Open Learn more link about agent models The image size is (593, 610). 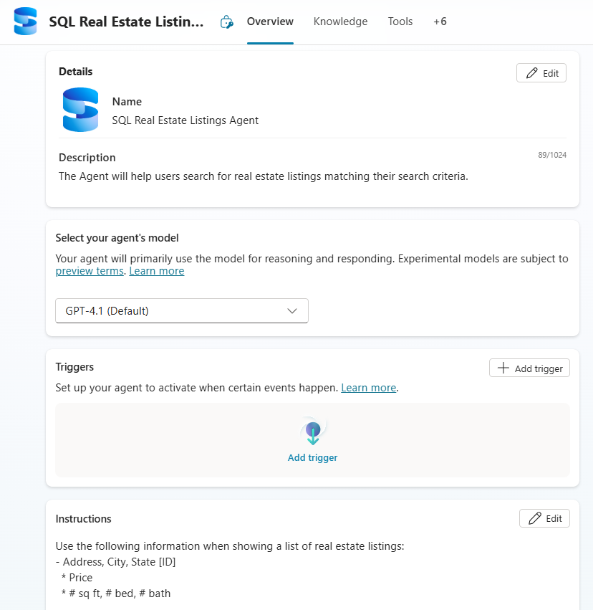(x=156, y=271)
